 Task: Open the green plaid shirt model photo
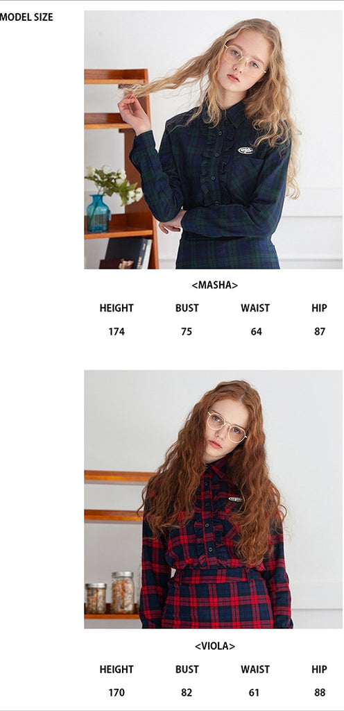pos(213,140)
